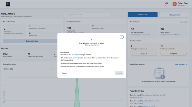Click the upload arrow icon in drop zone
This screenshot has width=192, height=107.
coord(92,40)
